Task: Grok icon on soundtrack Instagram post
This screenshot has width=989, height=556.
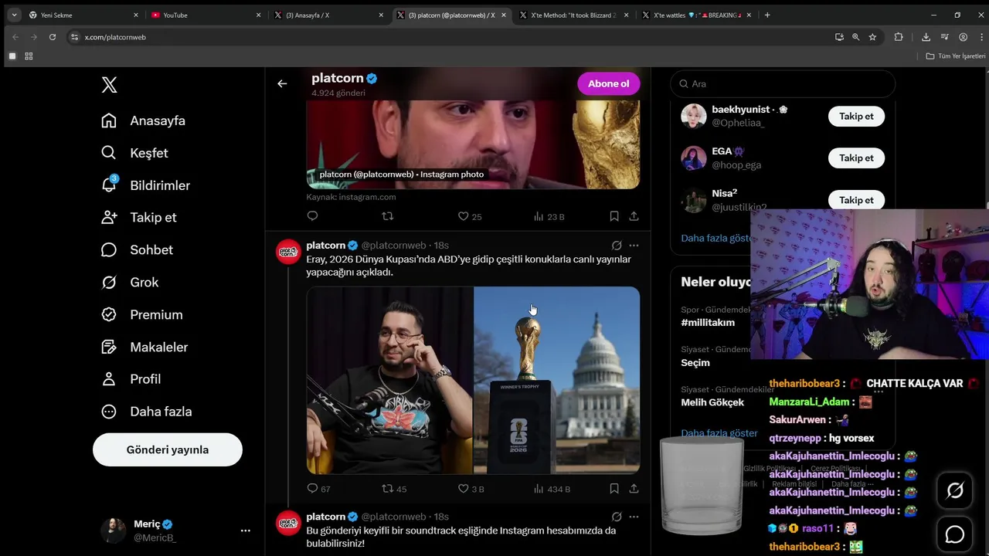Action: (617, 517)
